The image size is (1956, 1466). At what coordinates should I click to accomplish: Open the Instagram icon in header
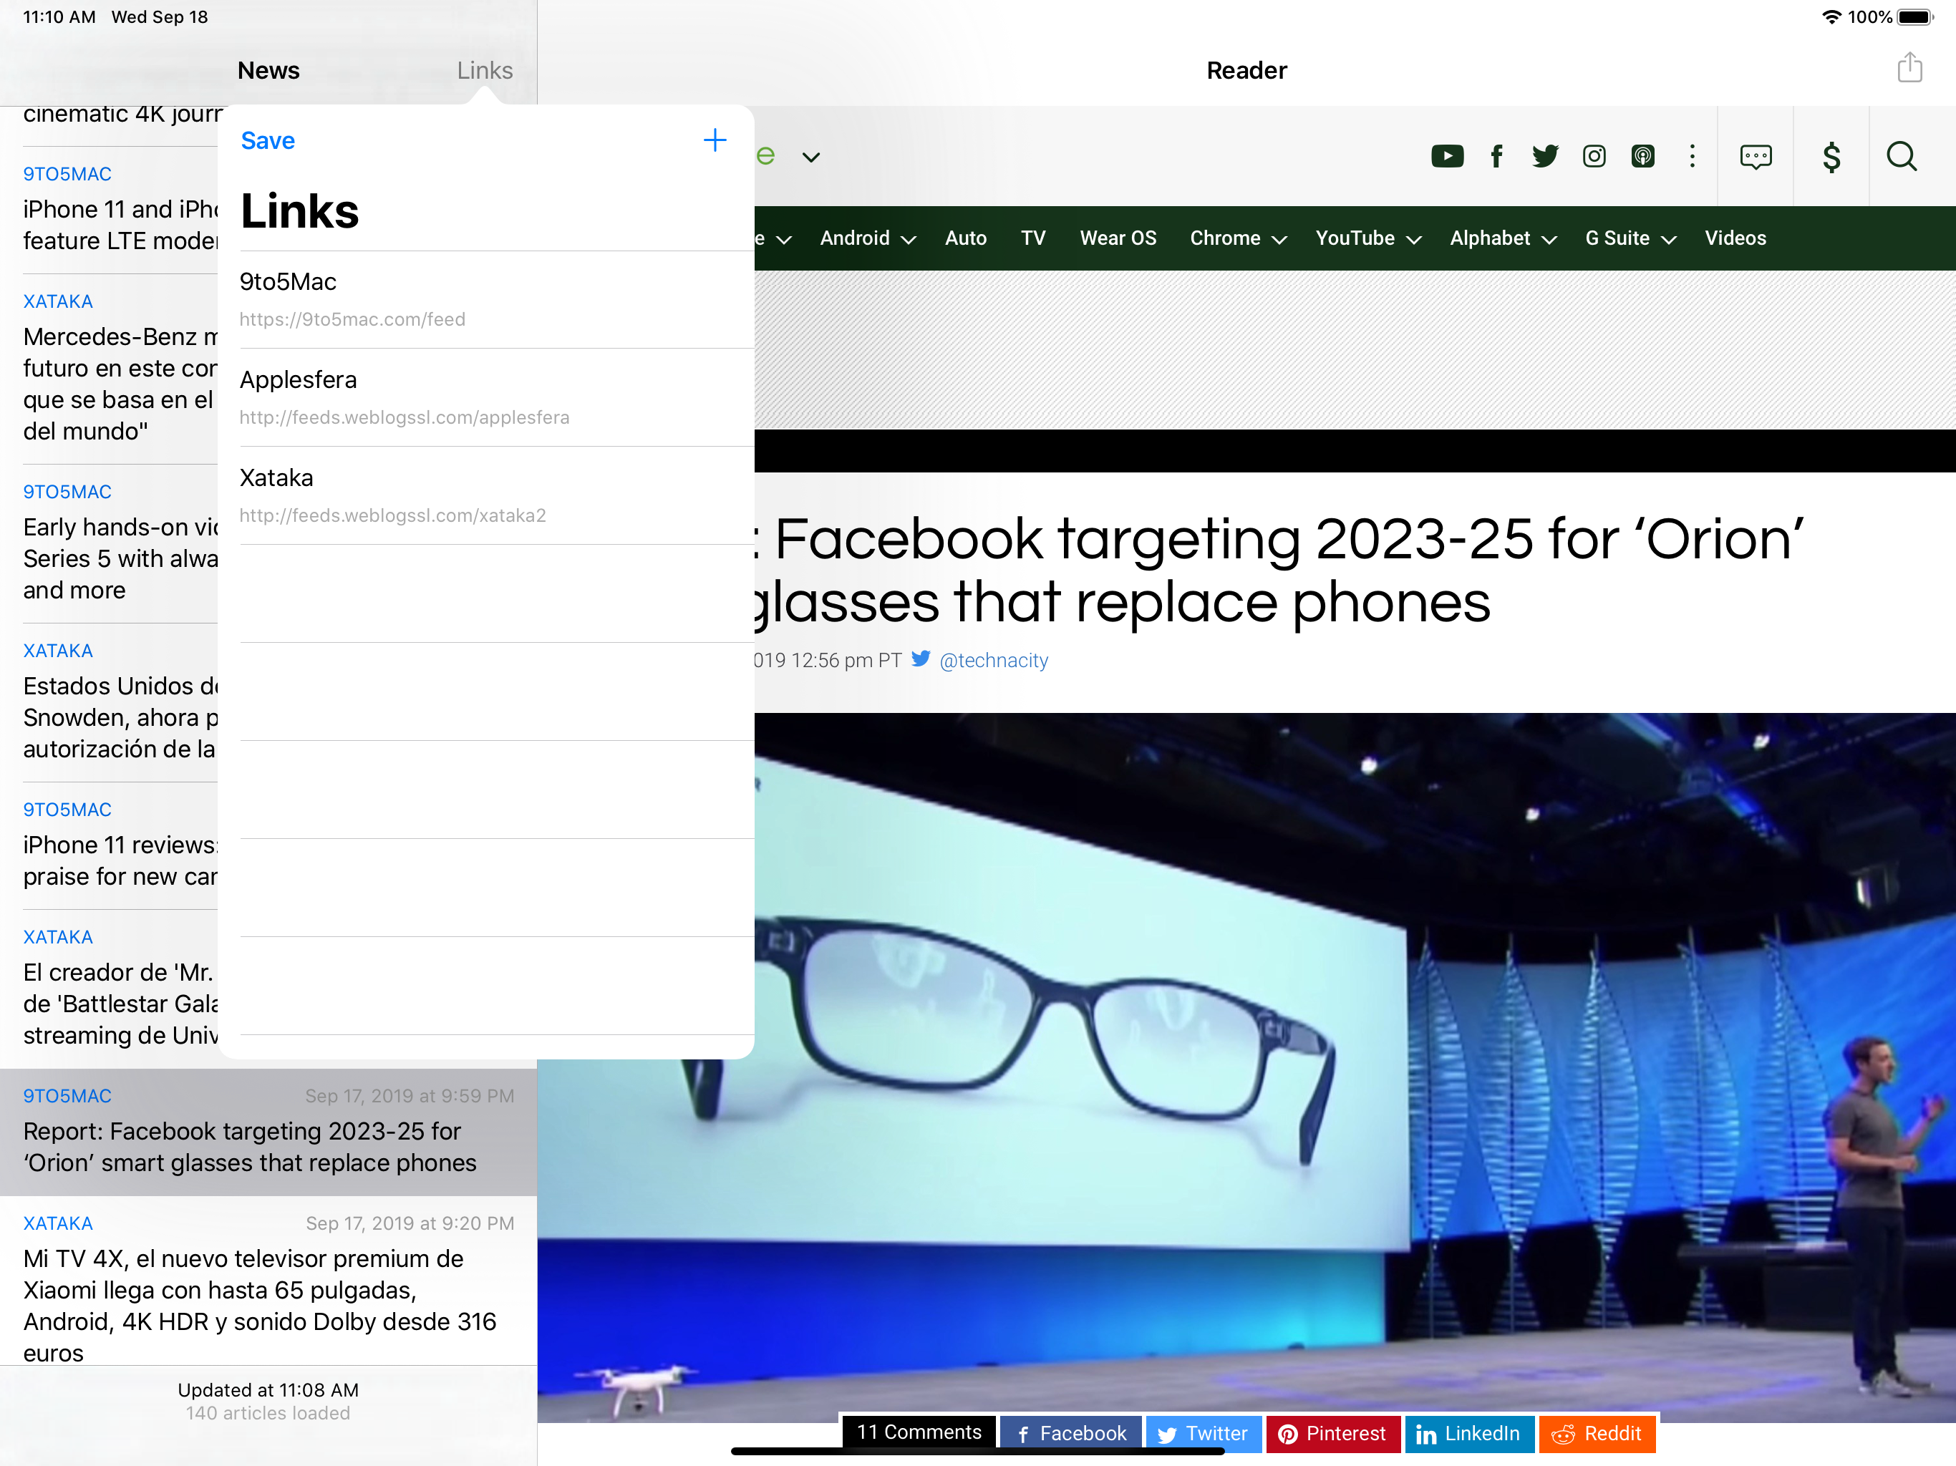(1594, 157)
